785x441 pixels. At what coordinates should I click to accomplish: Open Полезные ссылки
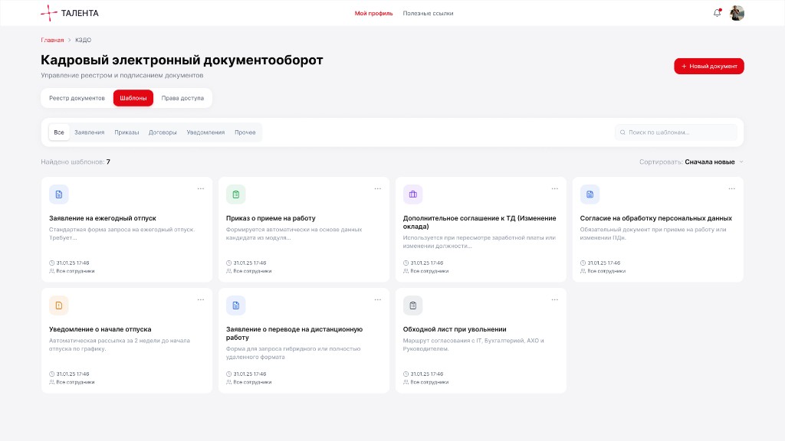428,14
